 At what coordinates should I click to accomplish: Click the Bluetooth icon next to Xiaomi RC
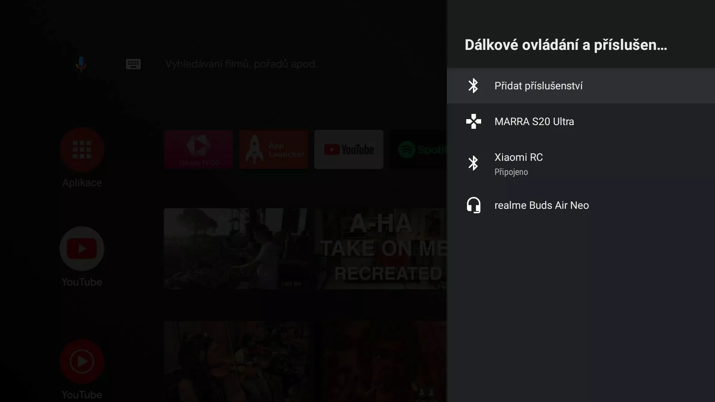(473, 163)
